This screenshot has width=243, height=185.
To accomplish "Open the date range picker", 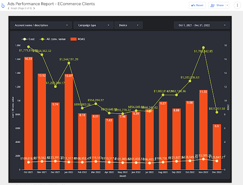I will [202, 25].
